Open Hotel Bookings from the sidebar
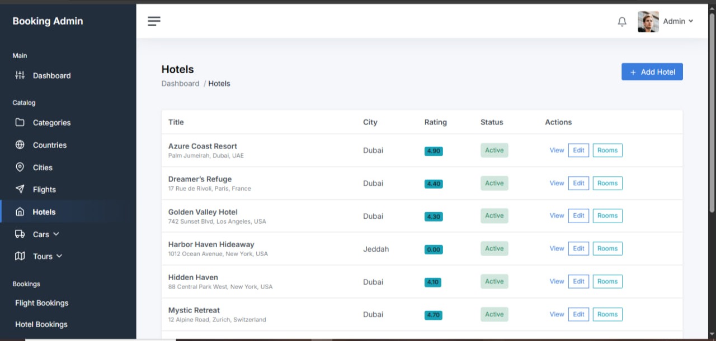This screenshot has height=341, width=716. (x=41, y=324)
